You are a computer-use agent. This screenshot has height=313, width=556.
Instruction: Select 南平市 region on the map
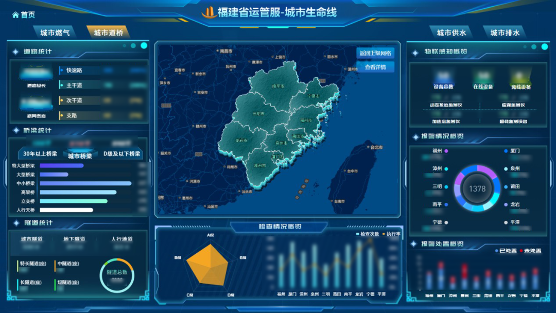coord(278,86)
